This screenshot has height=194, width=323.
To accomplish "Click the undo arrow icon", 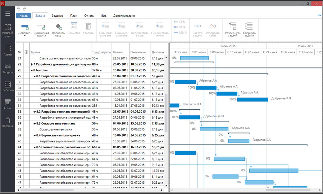I will (x=19, y=9).
